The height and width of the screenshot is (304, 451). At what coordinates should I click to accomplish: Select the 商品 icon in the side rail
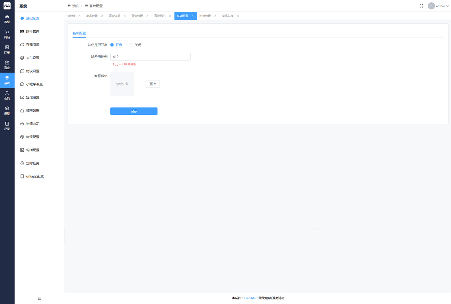(7, 34)
